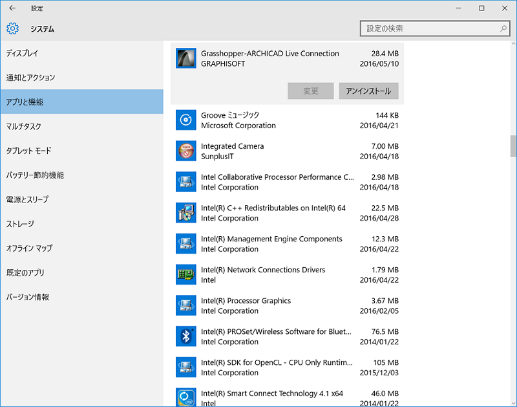Click the Groove ミュージック disc icon
Viewport: 517px width, 407px height.
pos(186,120)
